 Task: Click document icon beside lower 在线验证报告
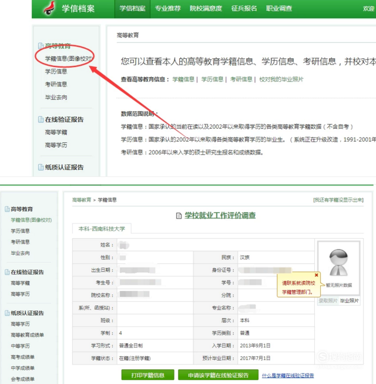point(7,272)
